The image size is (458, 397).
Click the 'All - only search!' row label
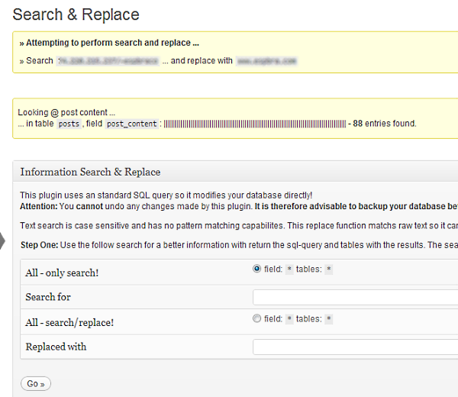[62, 273]
